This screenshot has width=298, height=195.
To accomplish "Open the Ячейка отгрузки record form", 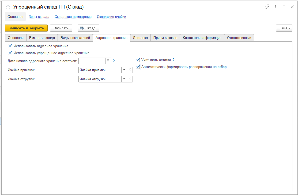I will pos(130,79).
